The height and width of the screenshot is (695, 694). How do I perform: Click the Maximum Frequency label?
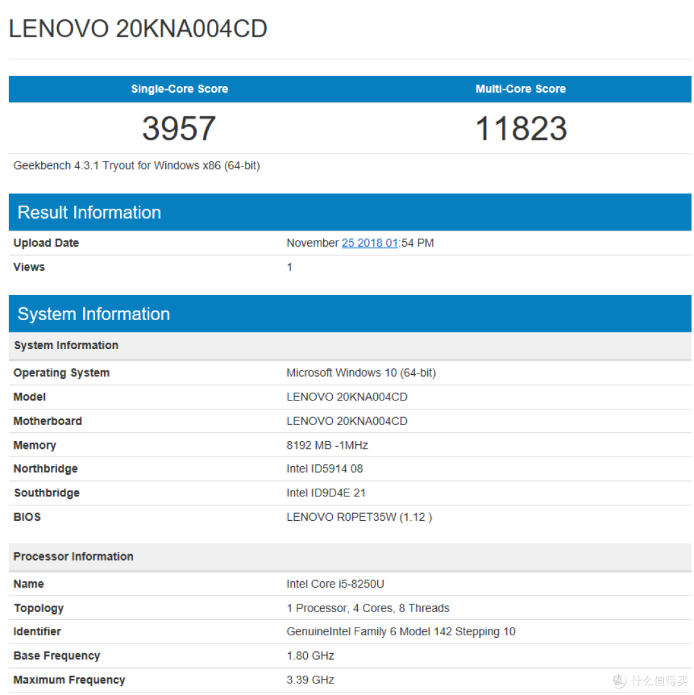[x=69, y=680]
